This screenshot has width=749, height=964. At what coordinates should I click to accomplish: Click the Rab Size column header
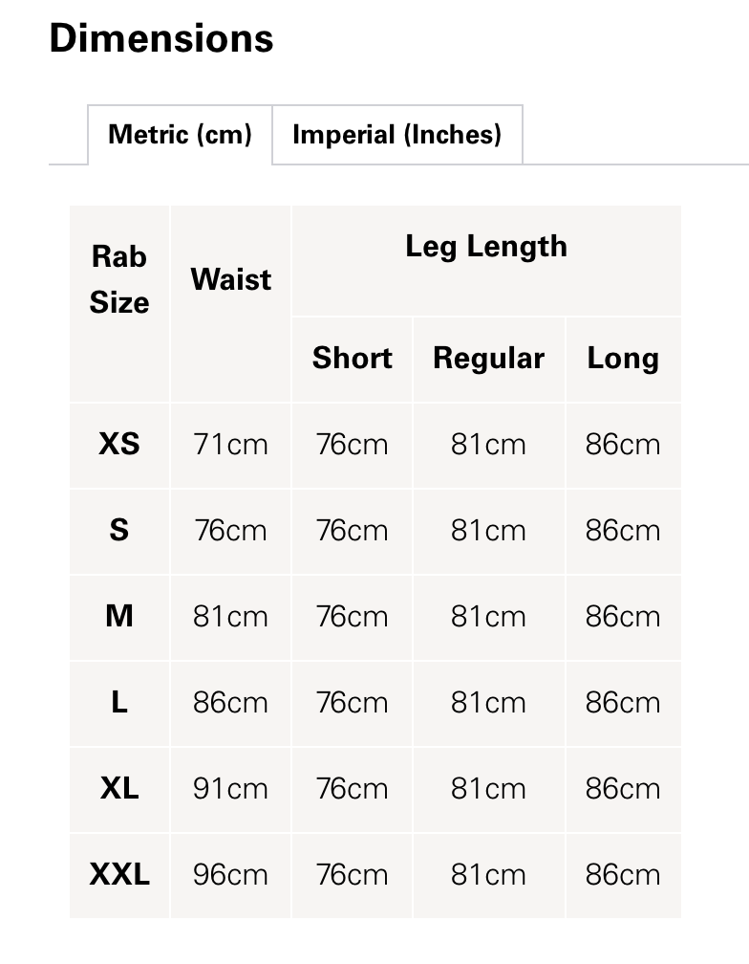[x=119, y=279]
